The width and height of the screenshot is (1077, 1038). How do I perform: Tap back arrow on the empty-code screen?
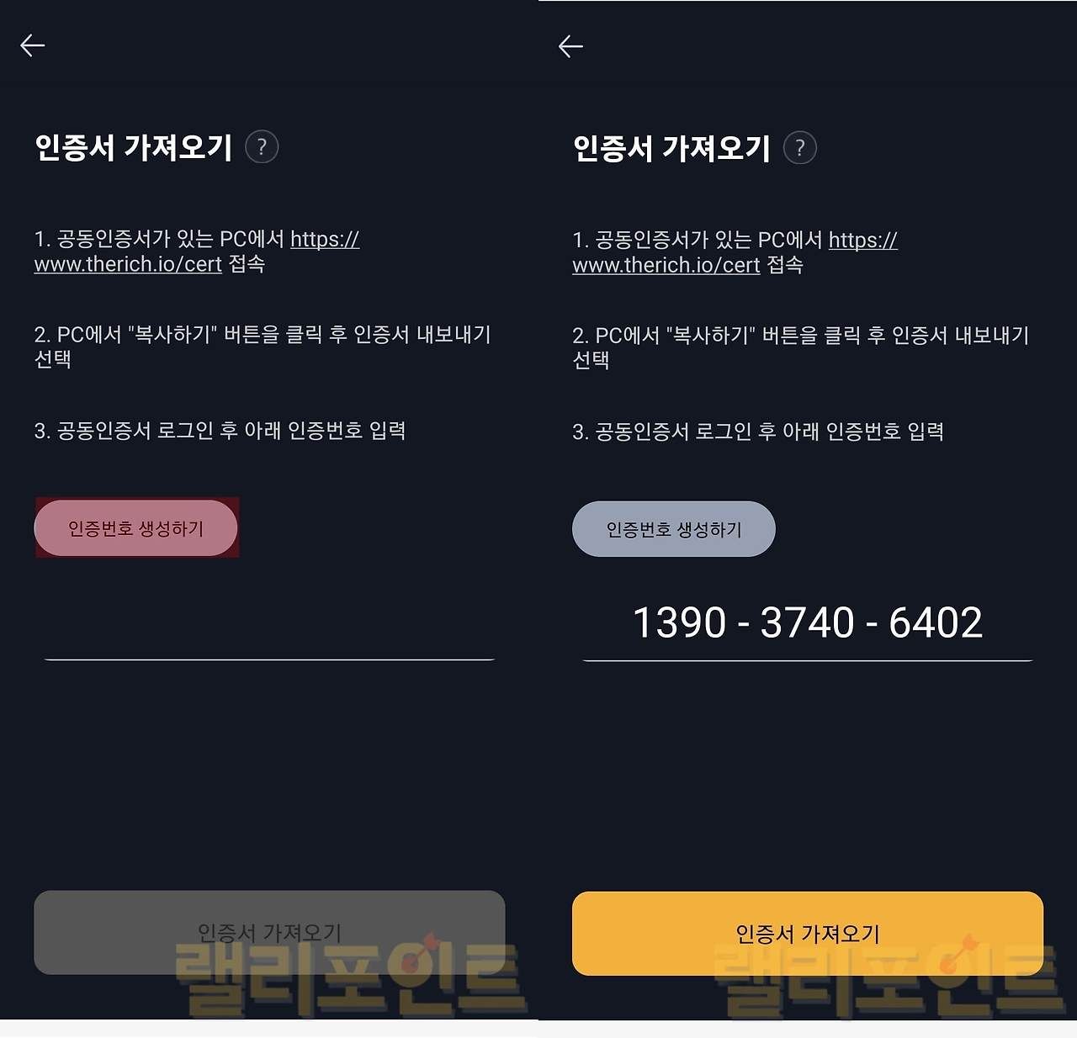click(x=33, y=45)
